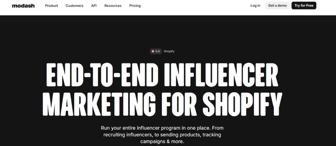Expand the Resources navigation item
This screenshot has height=146, width=336.
click(113, 6)
